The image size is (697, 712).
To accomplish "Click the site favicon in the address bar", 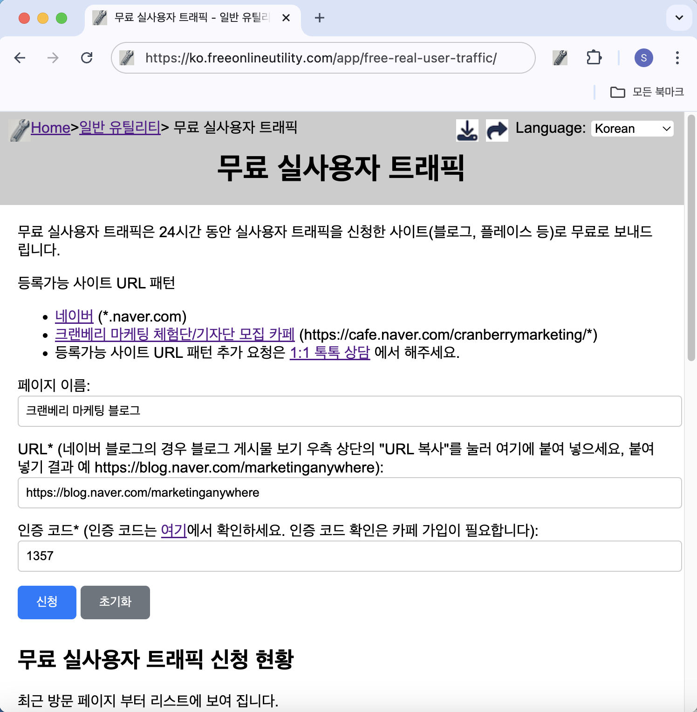I will point(127,58).
